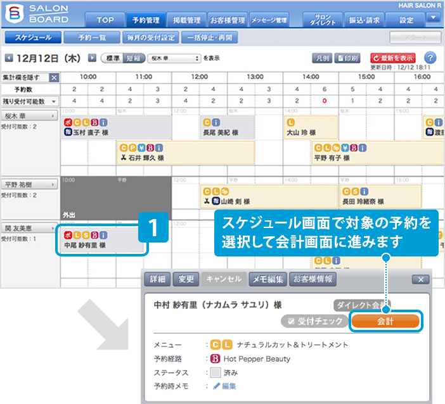Click the お客様情報 button in popup

coord(313,279)
